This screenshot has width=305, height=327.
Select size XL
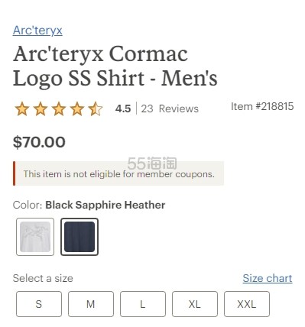[x=195, y=304]
